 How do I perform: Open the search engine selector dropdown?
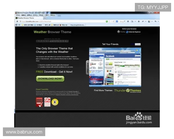[x=117, y=21]
